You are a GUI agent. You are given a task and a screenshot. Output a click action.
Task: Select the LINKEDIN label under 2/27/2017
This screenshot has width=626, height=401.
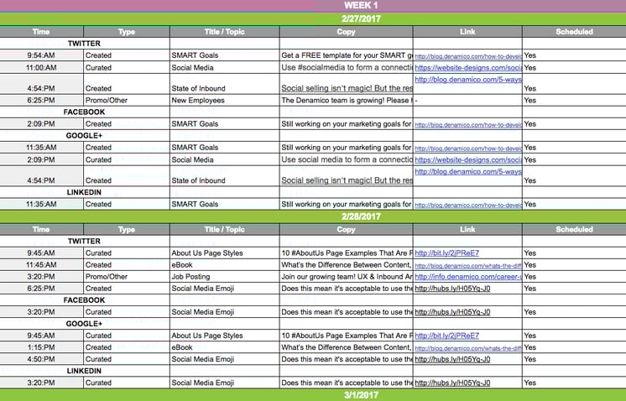pyautogui.click(x=84, y=192)
